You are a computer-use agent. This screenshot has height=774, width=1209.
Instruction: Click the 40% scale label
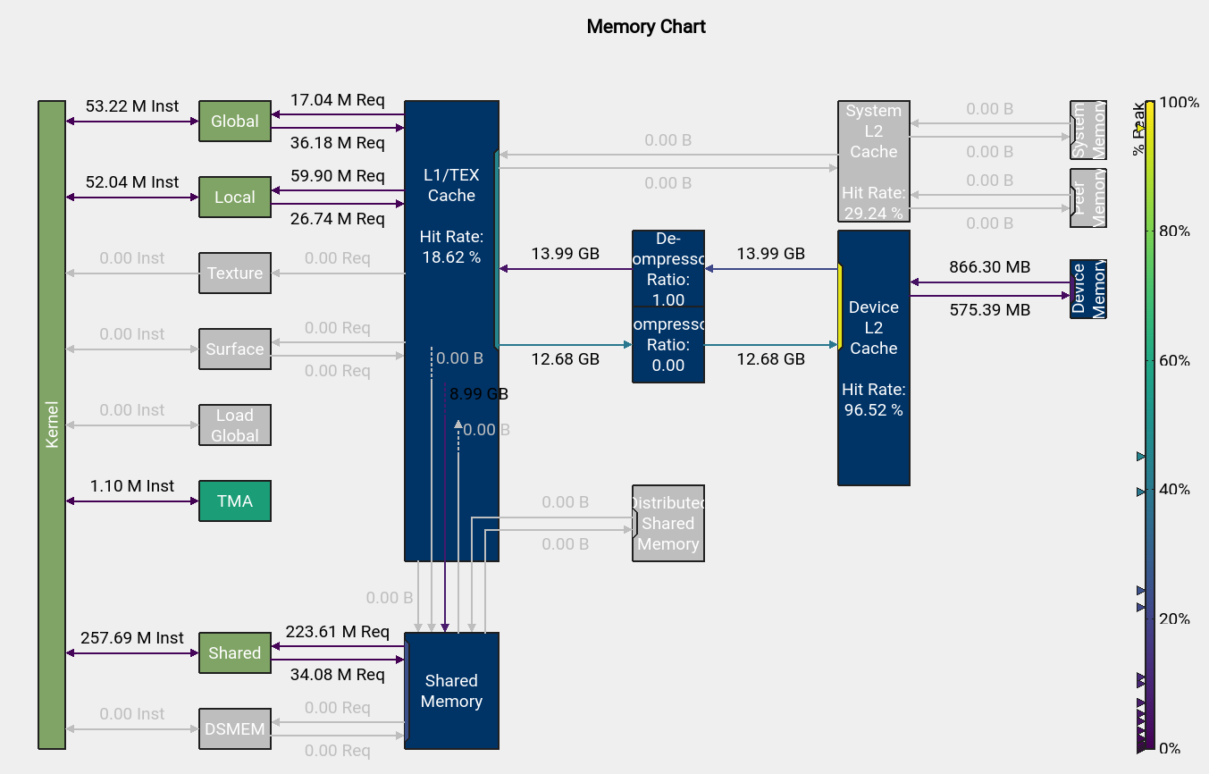point(1174,490)
